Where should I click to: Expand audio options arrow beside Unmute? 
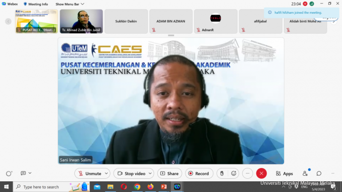click(x=106, y=174)
